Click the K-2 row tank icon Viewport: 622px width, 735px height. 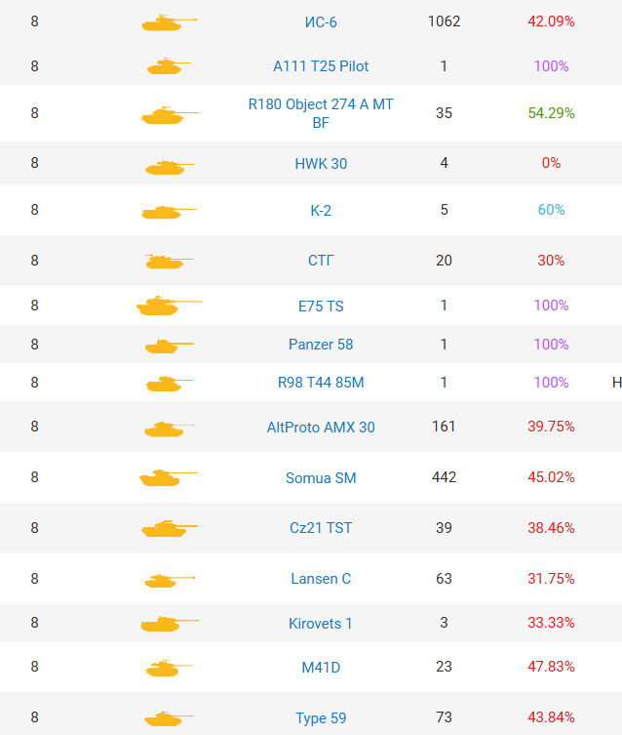point(168,211)
